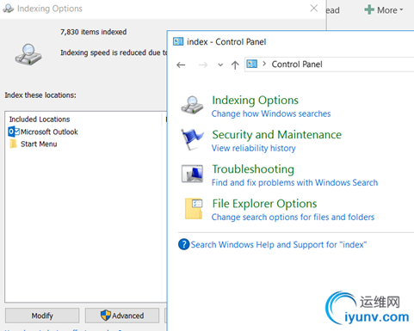Select the Start Menu location entry

34,144
